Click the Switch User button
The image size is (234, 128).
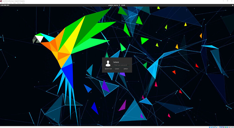tap(108, 69)
